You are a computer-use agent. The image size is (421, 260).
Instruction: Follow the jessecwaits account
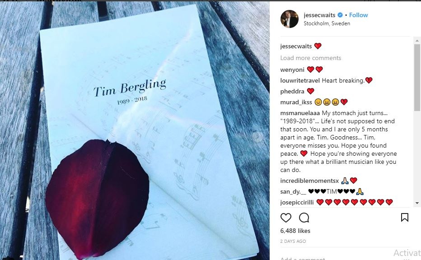tap(358, 14)
